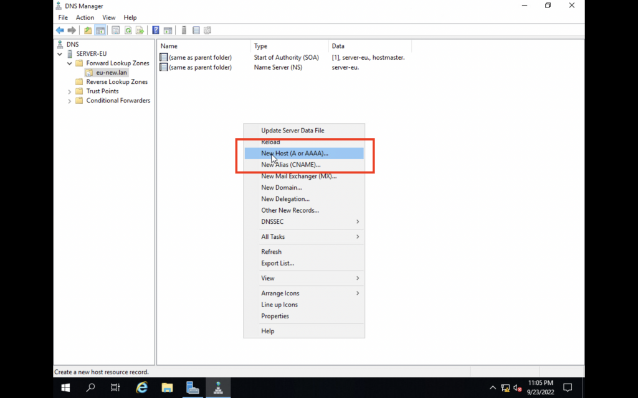Collapse the SERVER-EU tree node
Image resolution: width=638 pixels, height=398 pixels.
[x=60, y=54]
